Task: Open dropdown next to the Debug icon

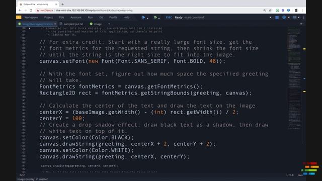Action: point(159,18)
